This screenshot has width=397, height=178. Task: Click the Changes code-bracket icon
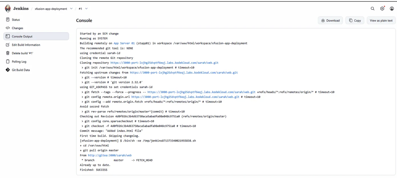(x=8, y=28)
